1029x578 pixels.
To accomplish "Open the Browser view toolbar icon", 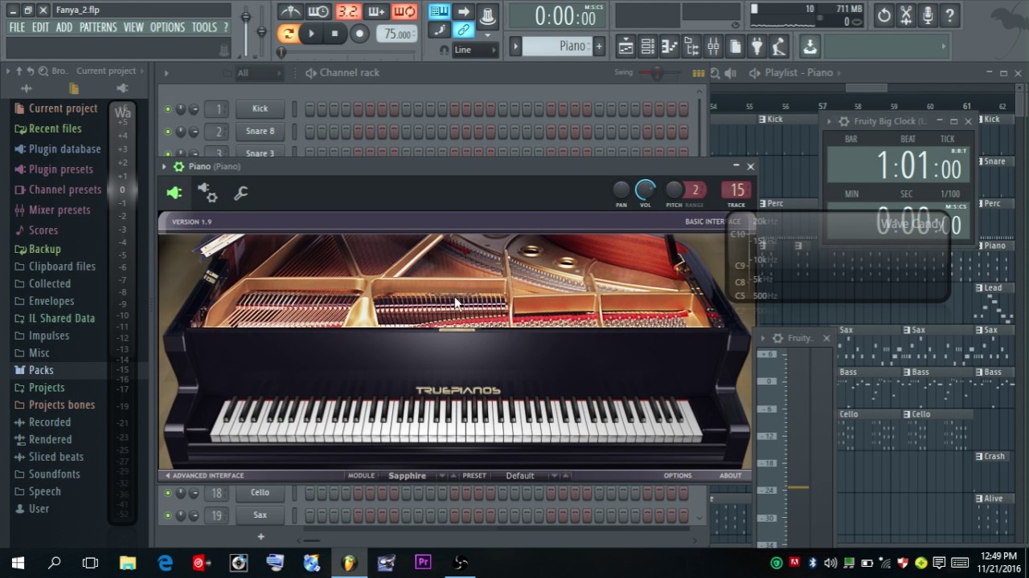I will pos(691,47).
